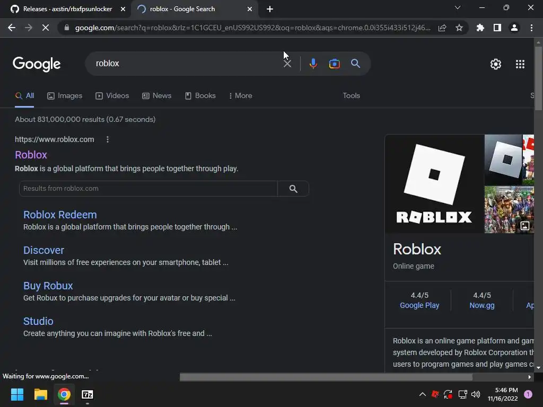
Task: Click the Chrome address bar URL
Action: 253,28
